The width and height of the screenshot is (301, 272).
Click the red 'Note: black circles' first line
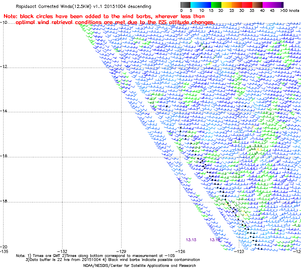104,16
